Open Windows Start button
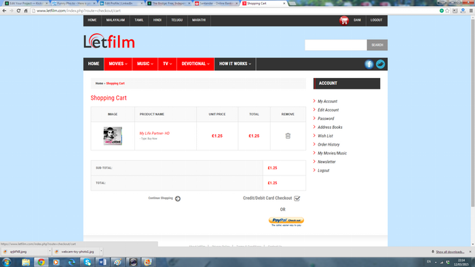The height and width of the screenshot is (267, 475). pos(6,262)
